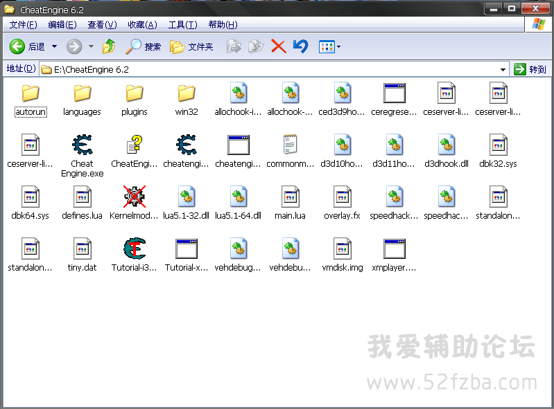Select the Tutorial-i3... application icon
The image size is (554, 409).
coord(135,255)
